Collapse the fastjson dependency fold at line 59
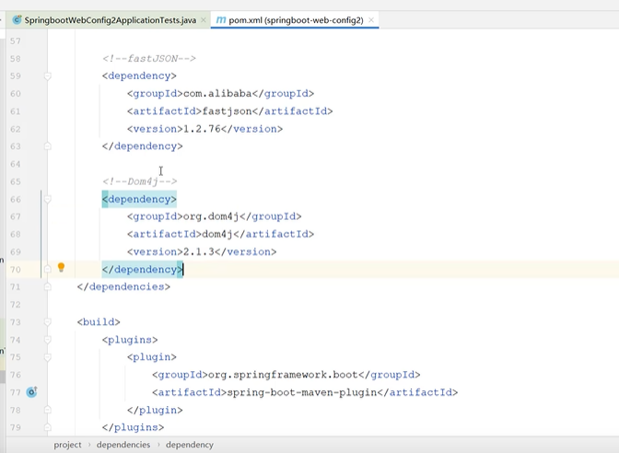Screen dimensions: 619x453 coord(47,75)
